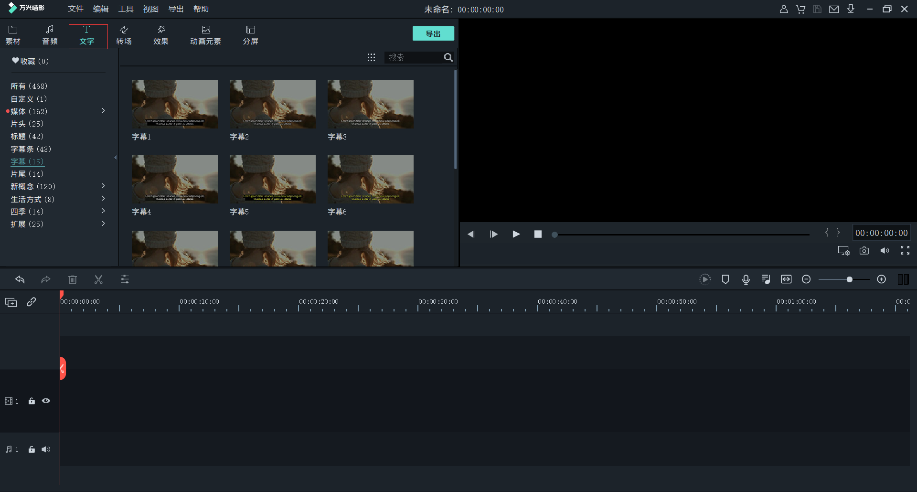The image size is (917, 492).
Task: Select the 字幕条 (43) category
Action: [x=31, y=149]
